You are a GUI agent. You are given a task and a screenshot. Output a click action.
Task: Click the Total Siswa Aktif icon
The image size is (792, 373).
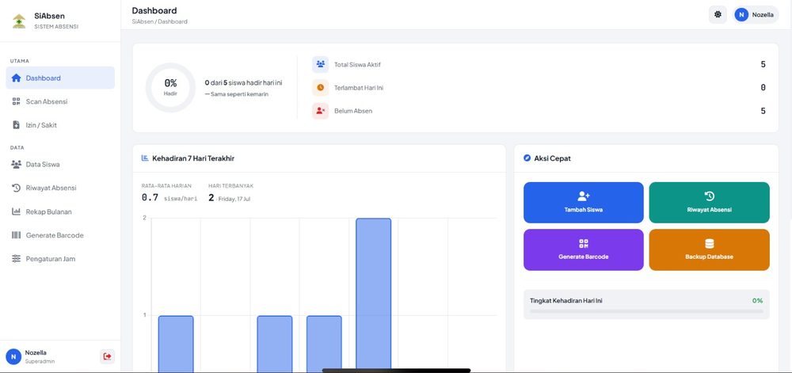click(x=320, y=64)
